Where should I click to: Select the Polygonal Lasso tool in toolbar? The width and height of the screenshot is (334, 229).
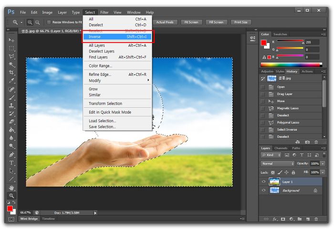11,56
